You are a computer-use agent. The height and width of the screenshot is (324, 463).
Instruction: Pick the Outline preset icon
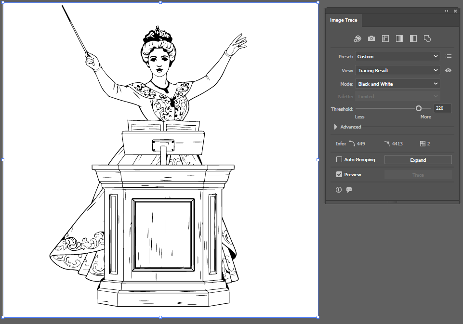(x=427, y=39)
